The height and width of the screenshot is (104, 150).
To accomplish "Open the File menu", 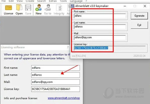I will click(4, 1).
